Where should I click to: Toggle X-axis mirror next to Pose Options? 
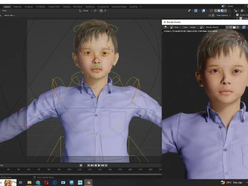pos(213,16)
